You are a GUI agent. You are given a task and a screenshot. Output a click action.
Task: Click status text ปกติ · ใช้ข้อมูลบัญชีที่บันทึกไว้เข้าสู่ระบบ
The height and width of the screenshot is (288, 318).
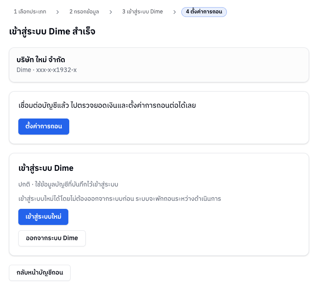click(68, 184)
